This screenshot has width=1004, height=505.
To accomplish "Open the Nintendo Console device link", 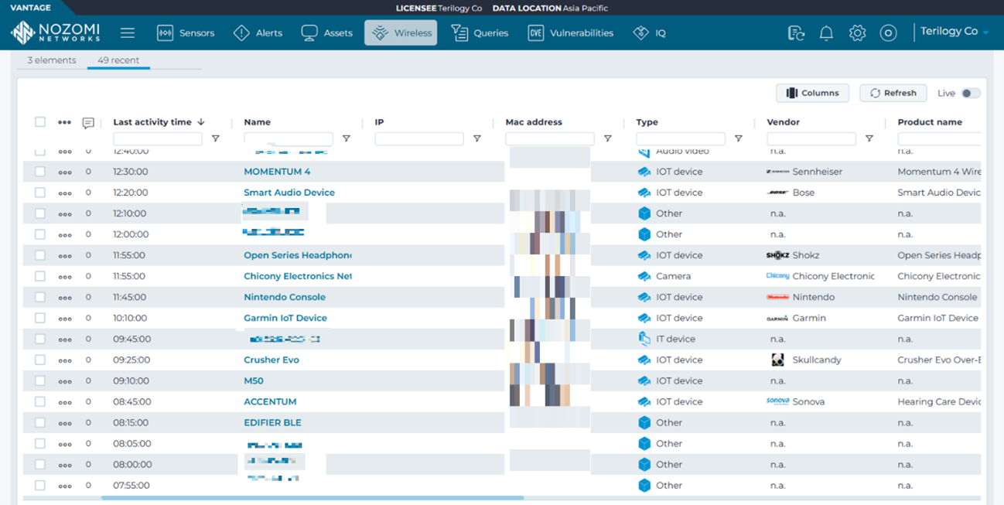I will coord(285,297).
